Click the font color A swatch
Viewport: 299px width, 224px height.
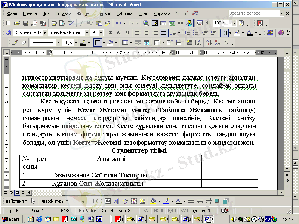[x=250, y=33]
